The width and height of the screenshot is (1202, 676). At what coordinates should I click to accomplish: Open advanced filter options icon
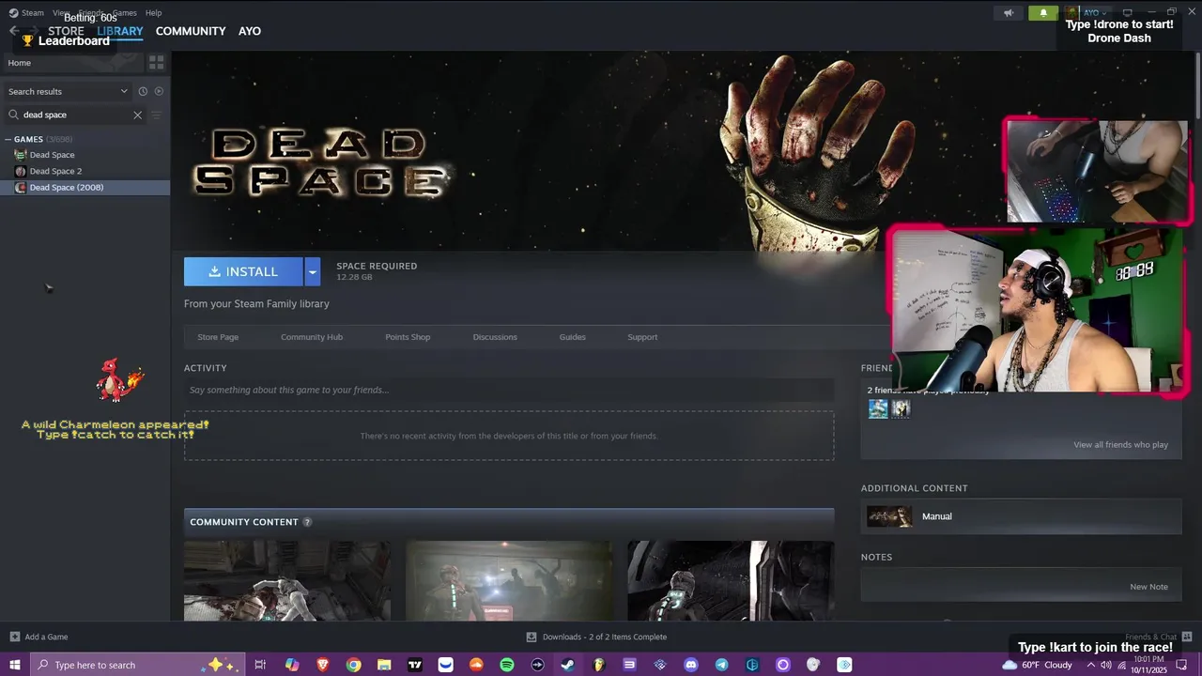[157, 115]
